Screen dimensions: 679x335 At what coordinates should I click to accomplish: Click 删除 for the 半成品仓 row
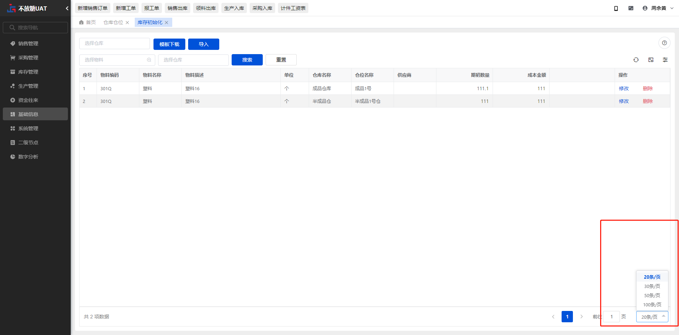point(648,101)
